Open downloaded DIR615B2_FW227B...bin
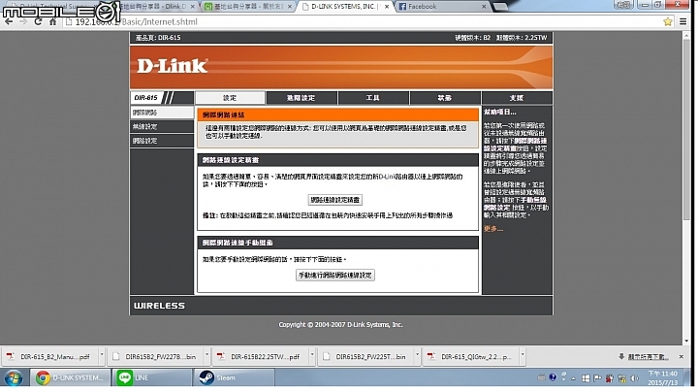698x392 pixels. tap(155, 356)
